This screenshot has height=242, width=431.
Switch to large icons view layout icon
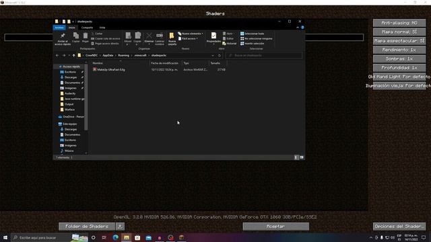302,157
